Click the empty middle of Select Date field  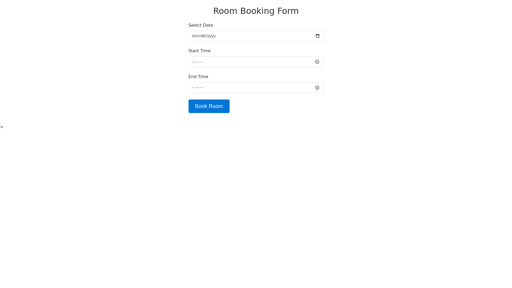click(256, 36)
